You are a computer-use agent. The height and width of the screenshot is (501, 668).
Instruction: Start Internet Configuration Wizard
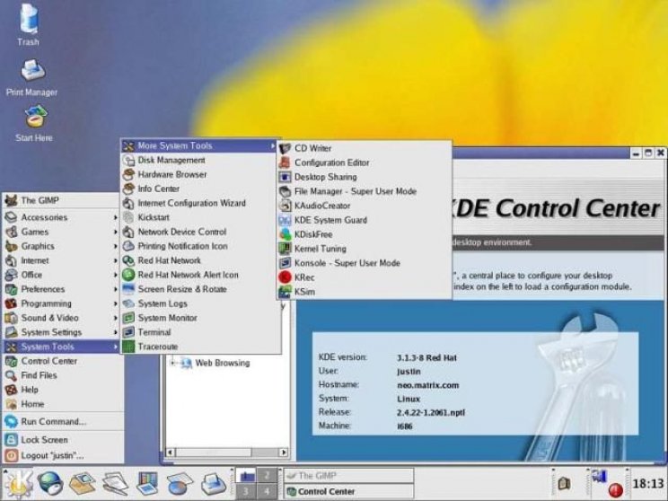coord(200,203)
